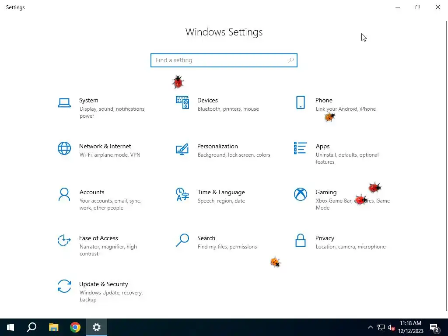The height and width of the screenshot is (336, 448).
Task: Click the Apps list icon
Action: click(x=300, y=148)
